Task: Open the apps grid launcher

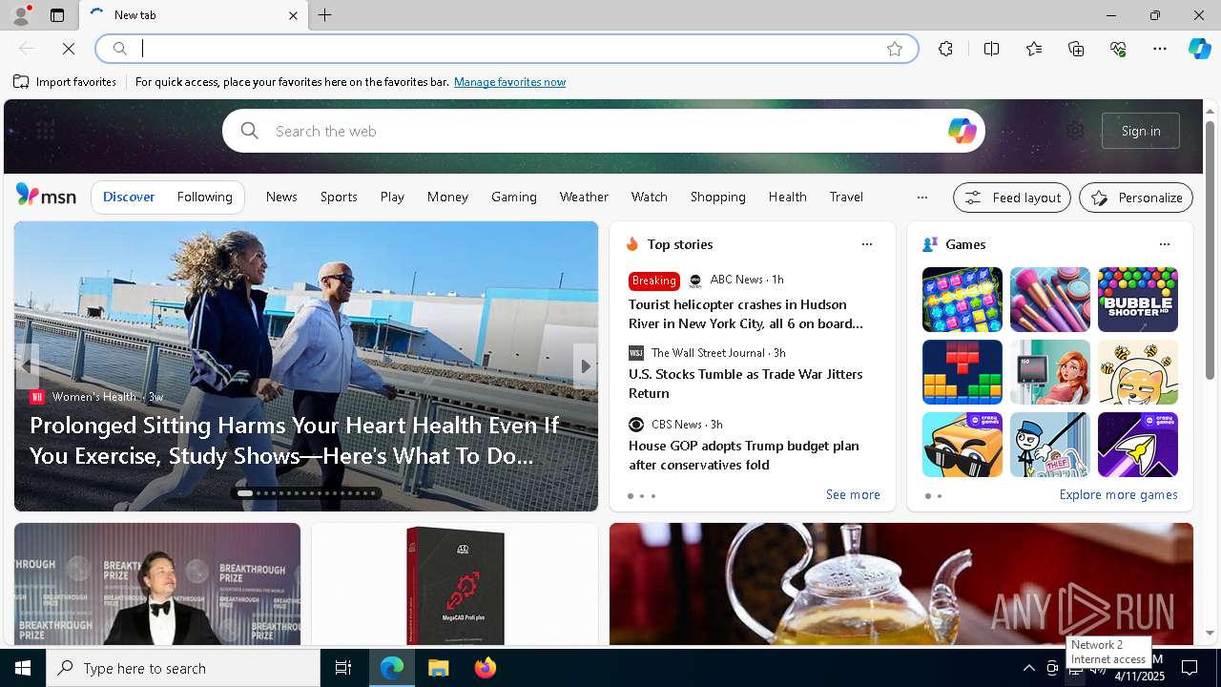Action: click(x=45, y=131)
